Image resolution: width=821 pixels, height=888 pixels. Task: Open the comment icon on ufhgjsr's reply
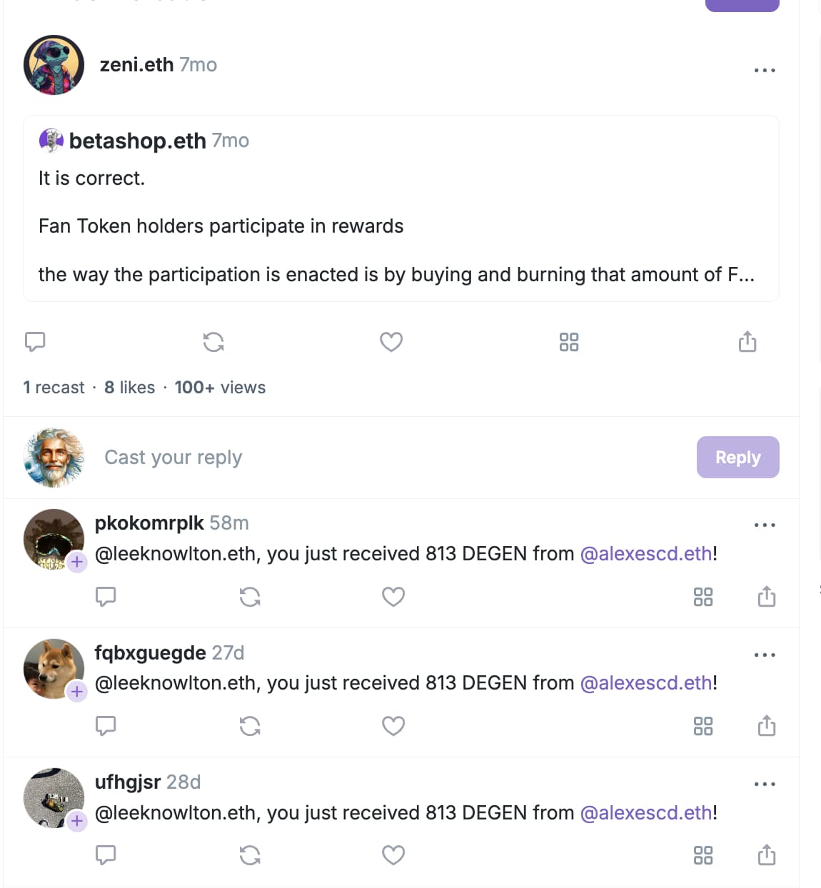pyautogui.click(x=106, y=855)
